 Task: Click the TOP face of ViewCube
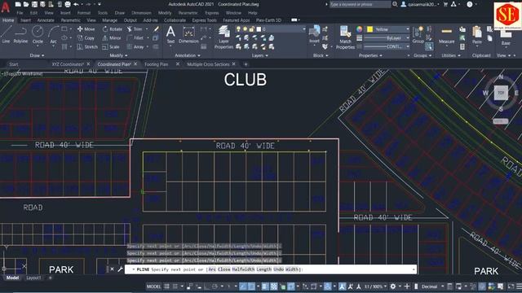[x=501, y=93]
